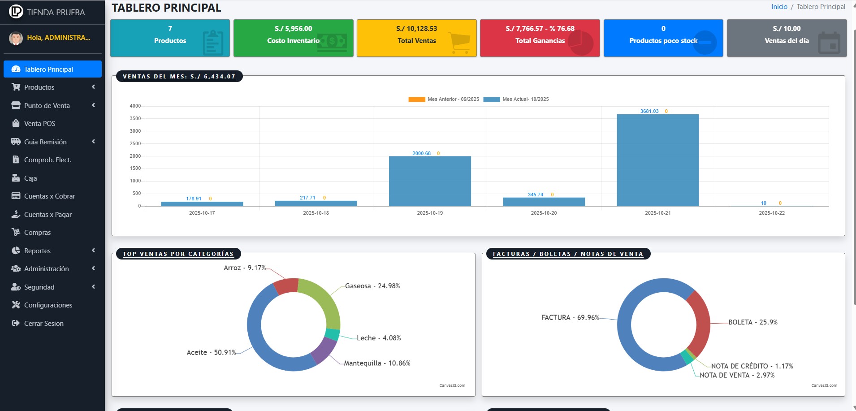Click the Caja cash register icon
The height and width of the screenshot is (411, 856).
pyautogui.click(x=16, y=178)
